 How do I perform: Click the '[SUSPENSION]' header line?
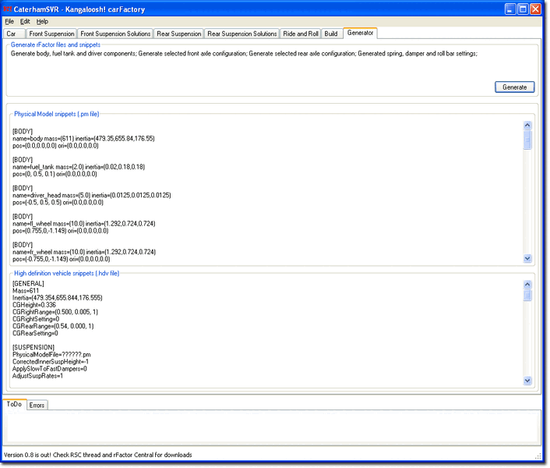tap(33, 347)
